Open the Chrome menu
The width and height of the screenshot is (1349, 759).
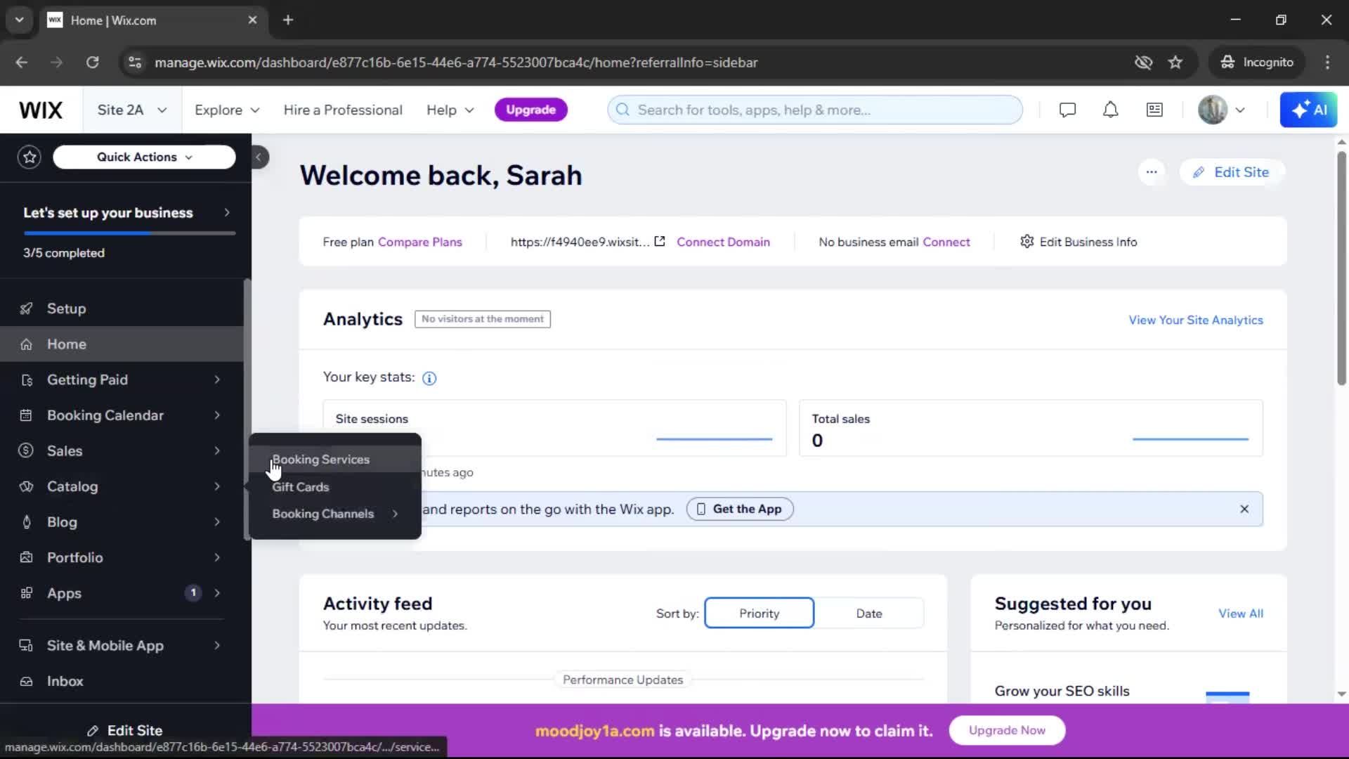click(1327, 63)
